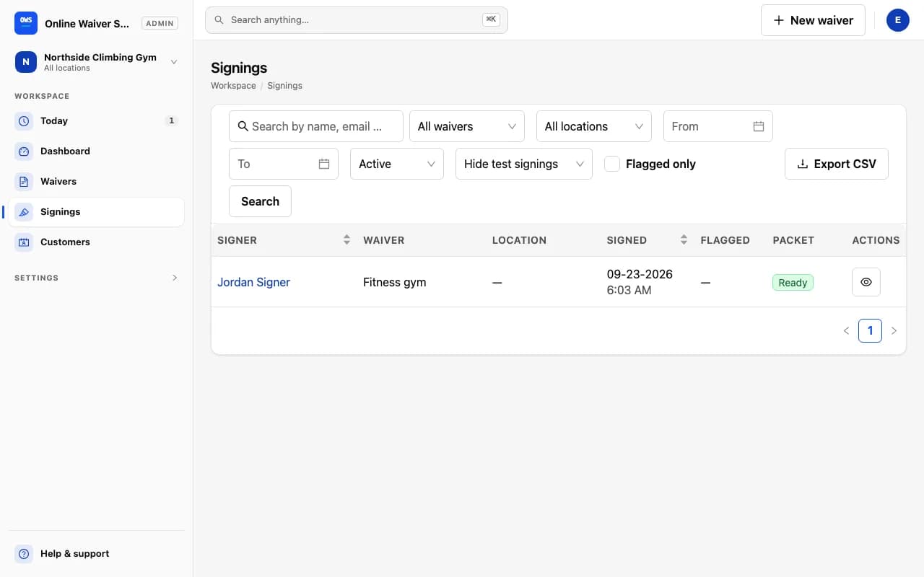The height and width of the screenshot is (577, 924).
Task: Open Customers in the sidebar
Action: click(97, 242)
